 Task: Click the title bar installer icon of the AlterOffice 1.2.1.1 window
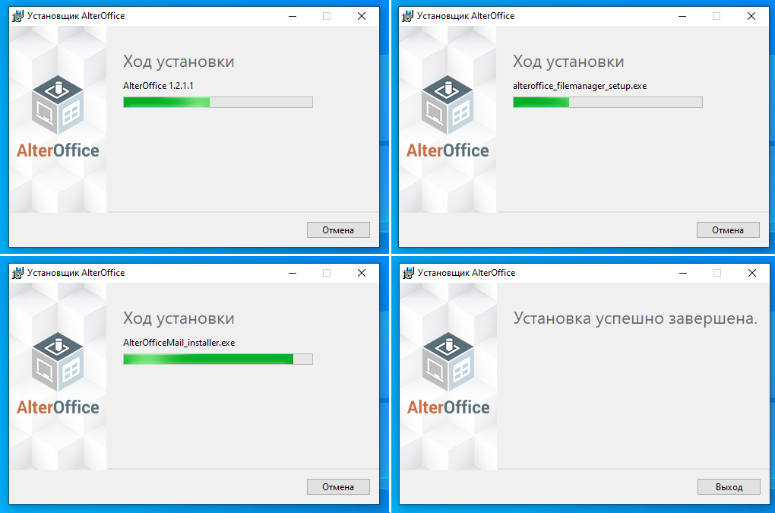pos(17,16)
